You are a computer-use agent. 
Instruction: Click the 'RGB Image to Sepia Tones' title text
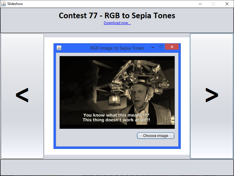[117, 48]
